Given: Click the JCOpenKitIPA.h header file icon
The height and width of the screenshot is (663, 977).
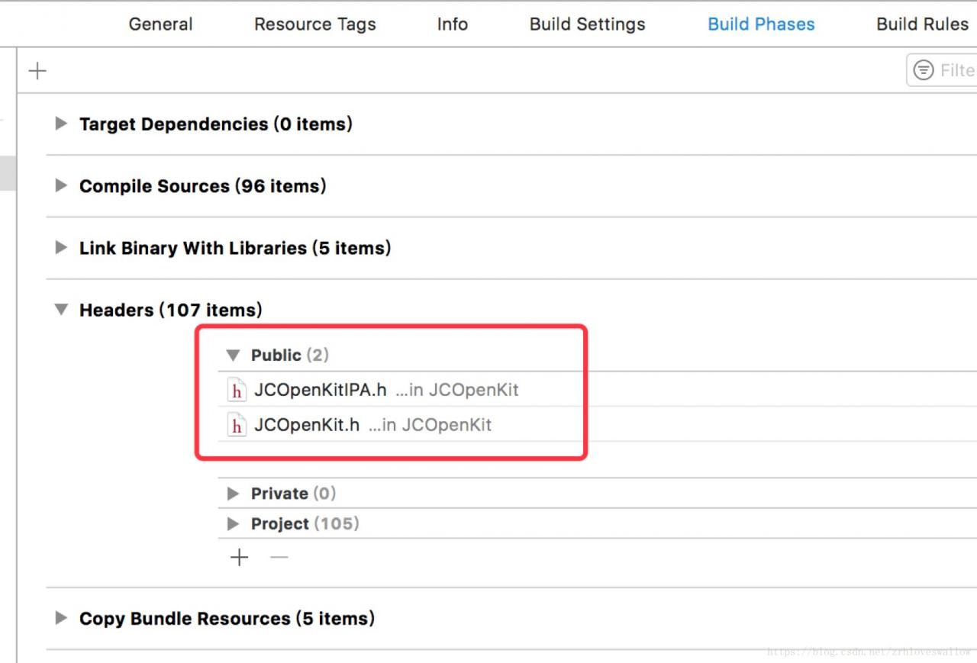Looking at the screenshot, I should [x=237, y=391].
